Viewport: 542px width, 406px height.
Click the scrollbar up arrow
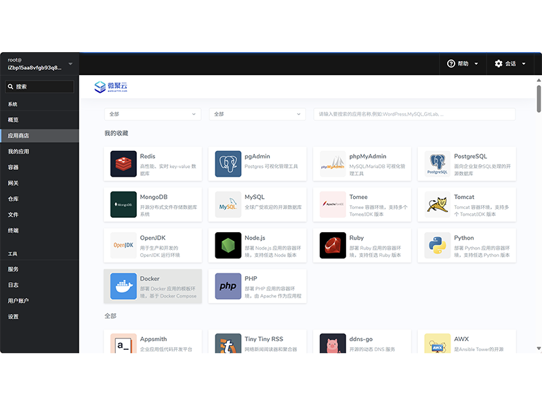539,80
